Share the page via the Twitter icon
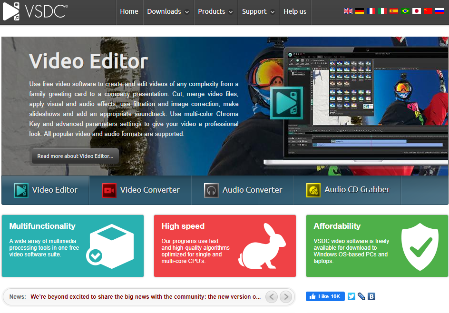This screenshot has width=449, height=313. (351, 296)
